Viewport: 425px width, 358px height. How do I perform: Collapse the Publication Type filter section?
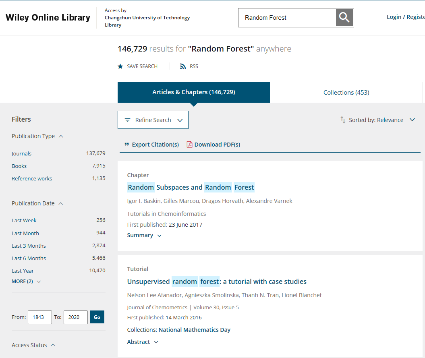[x=61, y=136]
